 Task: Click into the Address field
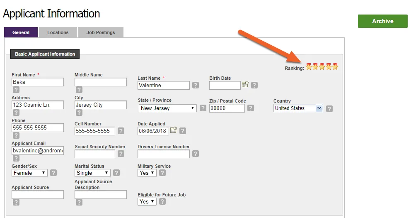pyautogui.click(x=37, y=105)
